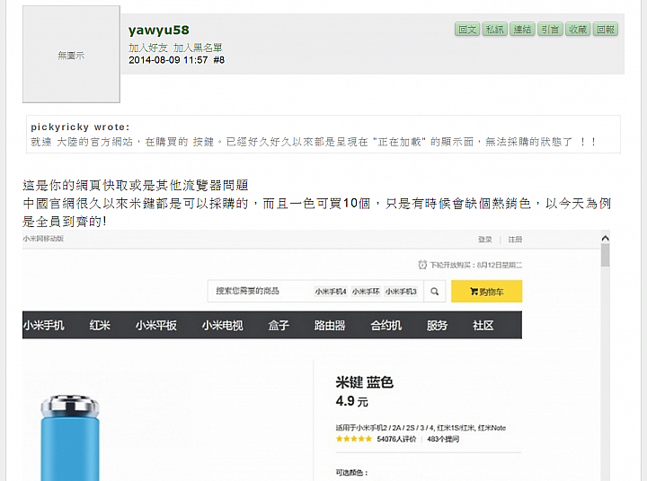Open 小米平板 navigation menu item
Image resolution: width=647 pixels, height=481 pixels.
(x=156, y=325)
